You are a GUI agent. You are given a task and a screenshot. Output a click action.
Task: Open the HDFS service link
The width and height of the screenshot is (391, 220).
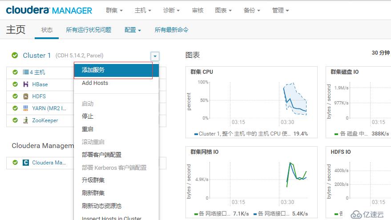pyautogui.click(x=39, y=96)
